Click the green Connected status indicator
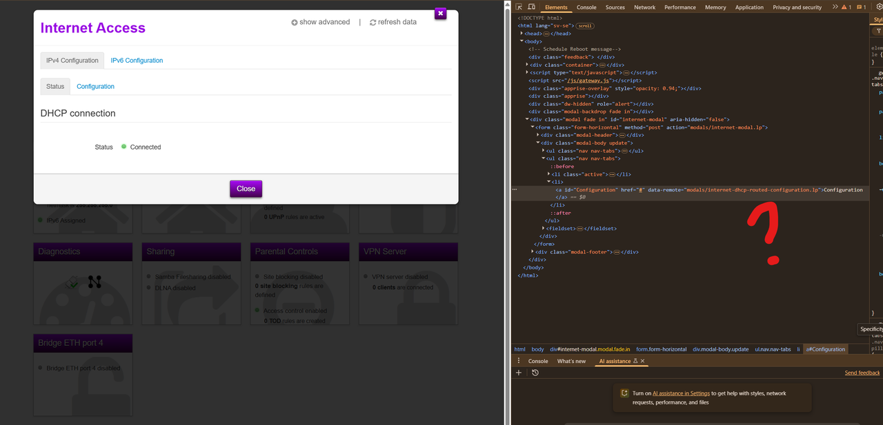 (124, 147)
